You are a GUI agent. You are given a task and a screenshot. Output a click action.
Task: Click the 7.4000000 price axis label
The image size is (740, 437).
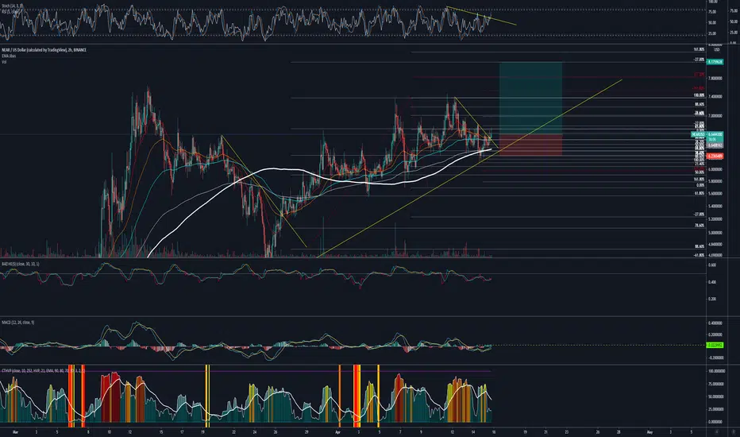click(715, 96)
